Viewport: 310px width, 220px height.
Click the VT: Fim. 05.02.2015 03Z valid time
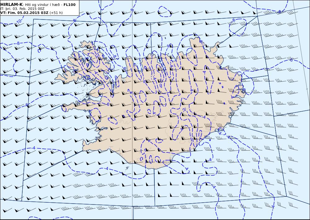tap(24, 13)
